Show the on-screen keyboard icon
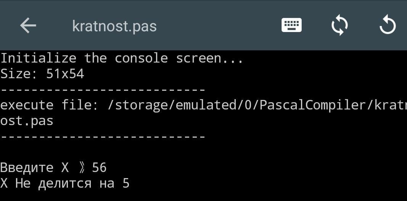Image resolution: width=407 pixels, height=201 pixels. (291, 25)
